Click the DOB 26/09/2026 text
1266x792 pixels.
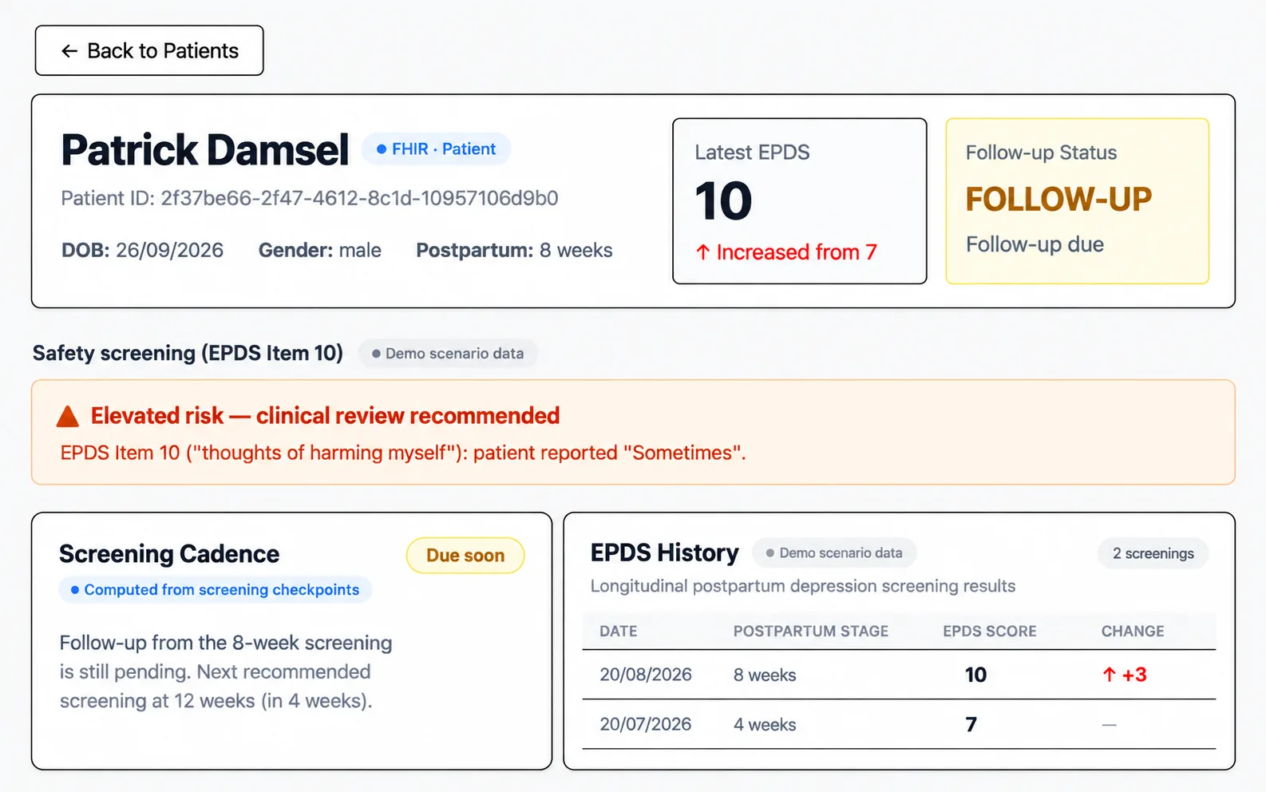coord(142,250)
